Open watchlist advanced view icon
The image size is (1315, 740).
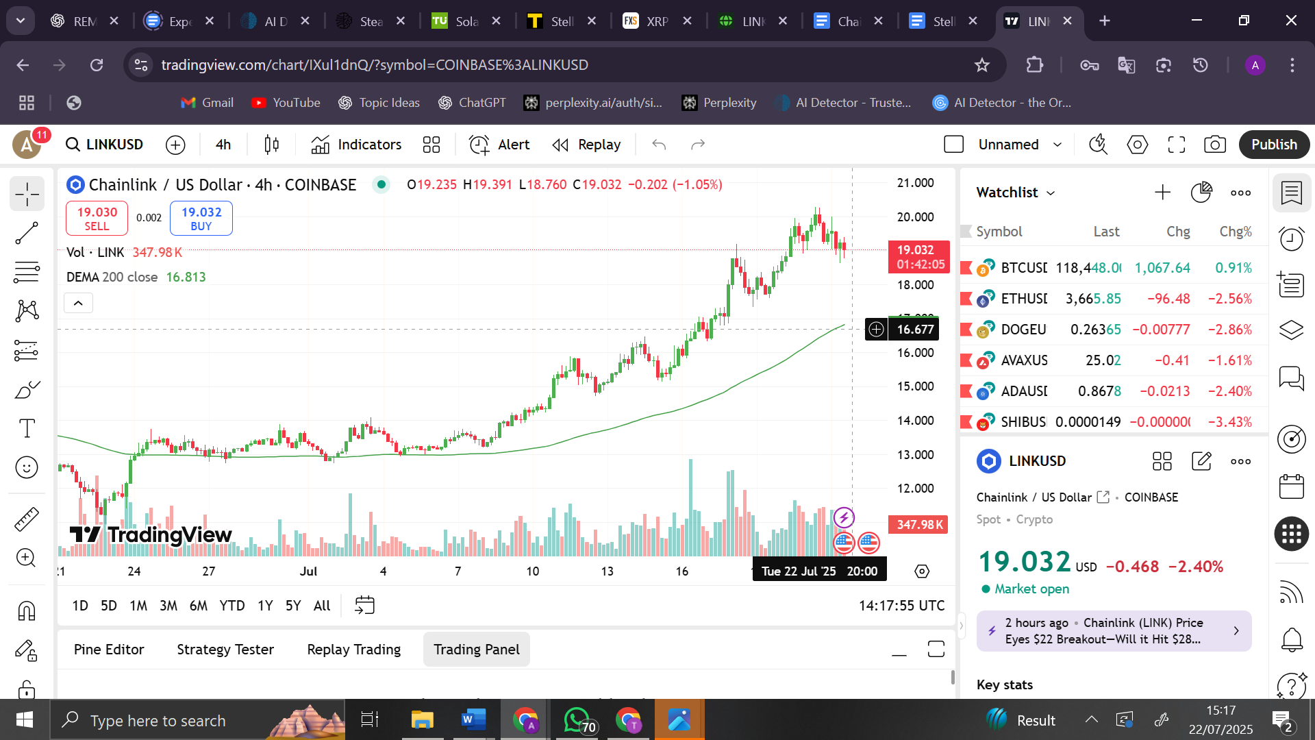[1201, 193]
